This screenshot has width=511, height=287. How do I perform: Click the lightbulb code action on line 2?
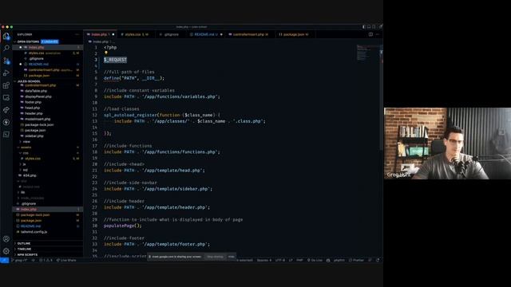pyautogui.click(x=106, y=53)
